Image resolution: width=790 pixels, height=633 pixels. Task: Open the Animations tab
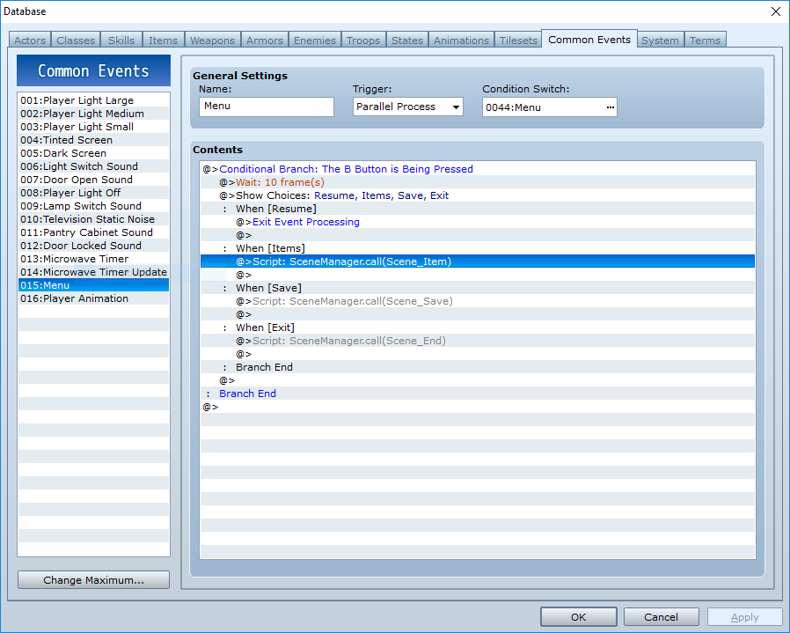point(461,40)
